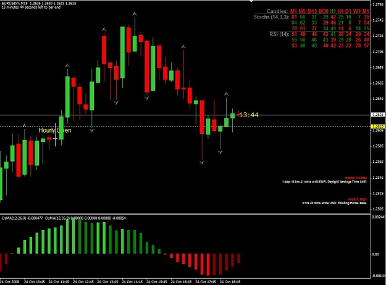Image resolution: width=386 pixels, height=285 pixels.
Task: Click the '24 Oct 13:45' time axis label
Action: 107,282
